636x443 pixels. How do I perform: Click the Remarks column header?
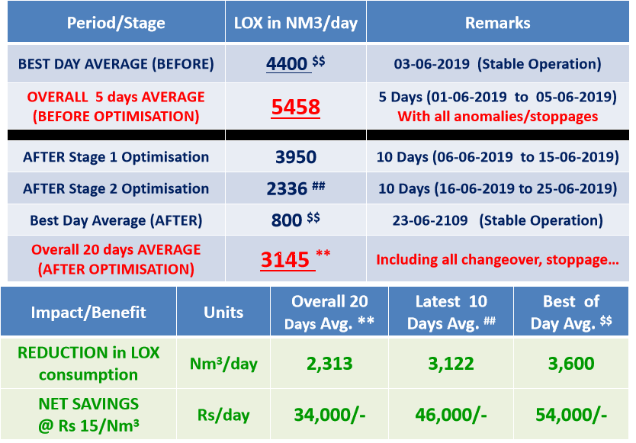[497, 23]
